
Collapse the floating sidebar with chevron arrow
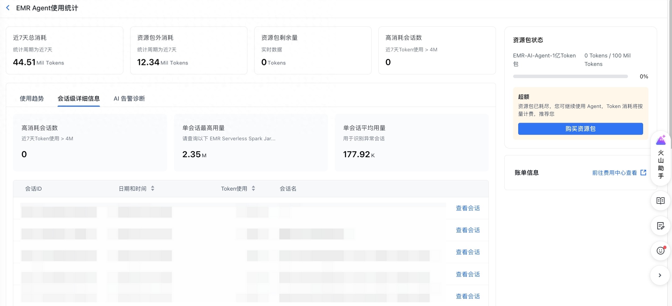pos(660,275)
